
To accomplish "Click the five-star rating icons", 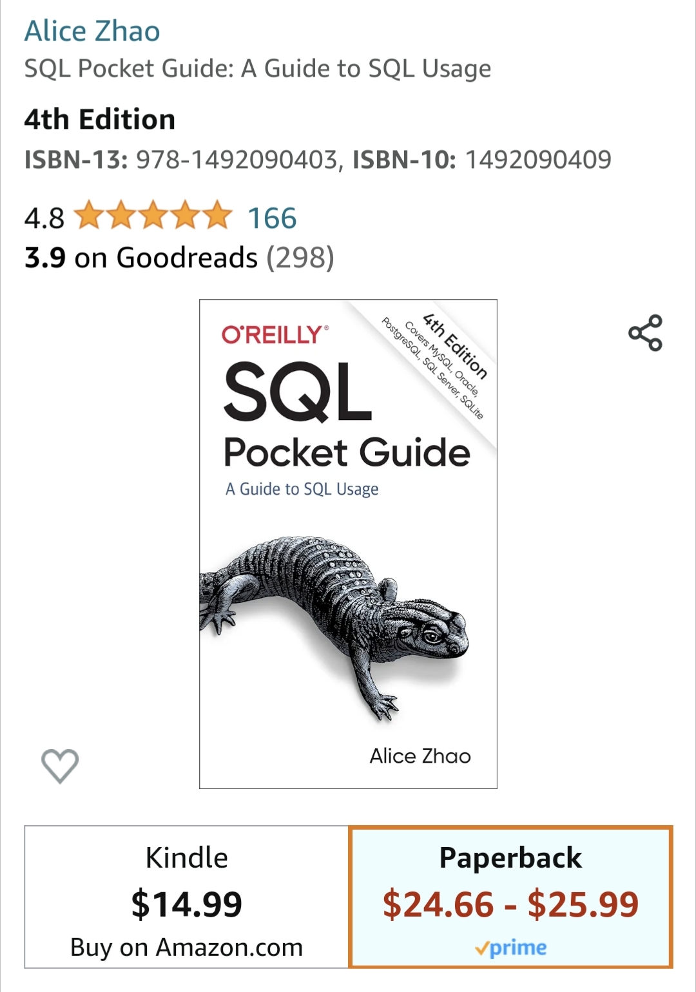I will click(x=153, y=216).
